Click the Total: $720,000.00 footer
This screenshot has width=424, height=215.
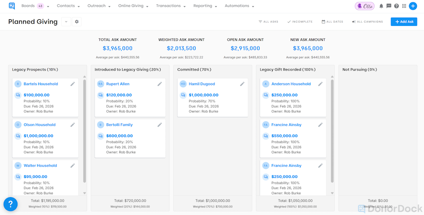coord(130,201)
